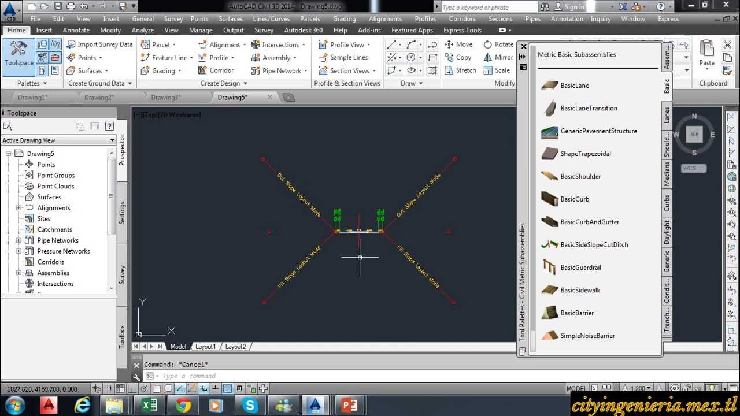
Task: Toggle Lineweight display in status bar
Action: pos(215,389)
